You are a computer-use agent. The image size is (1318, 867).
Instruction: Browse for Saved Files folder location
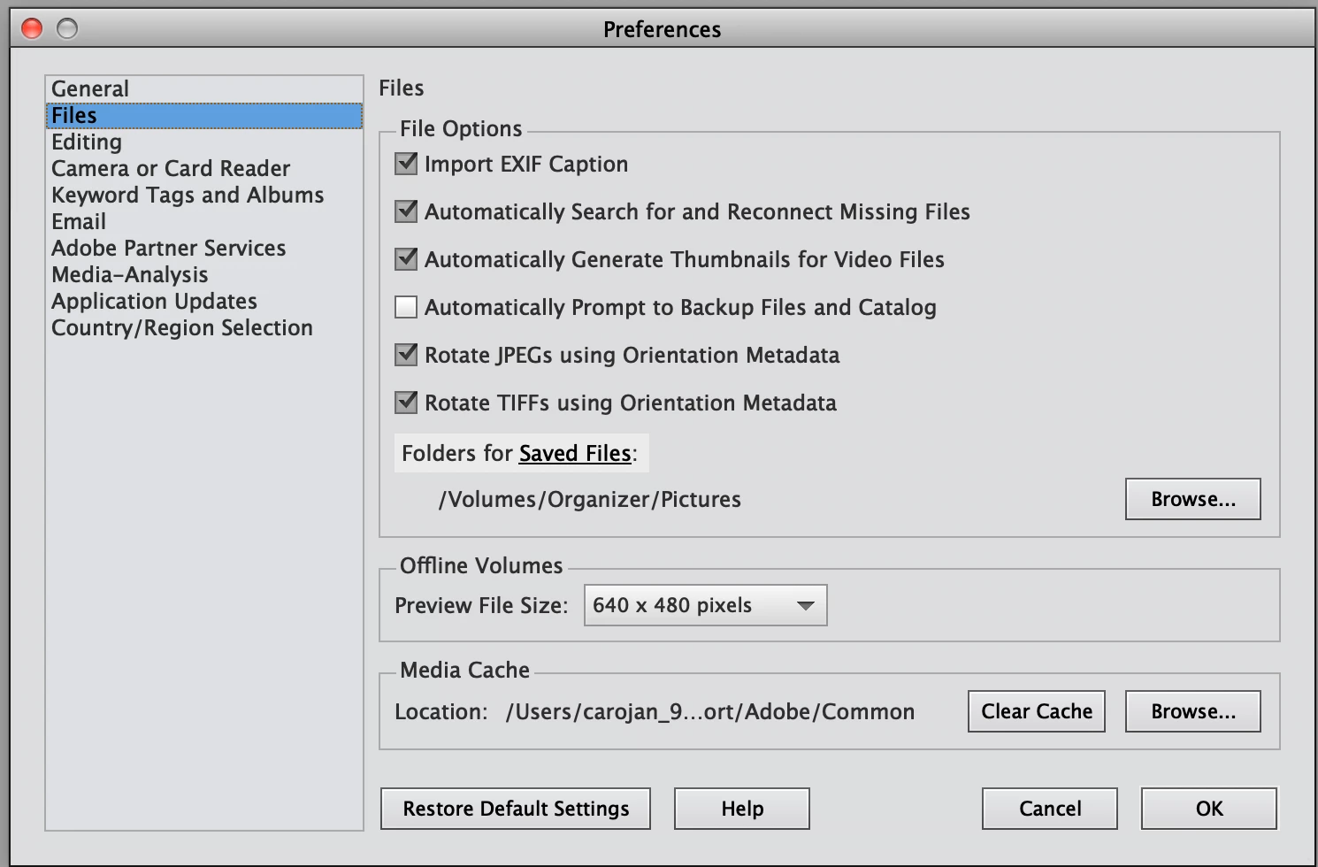point(1192,499)
